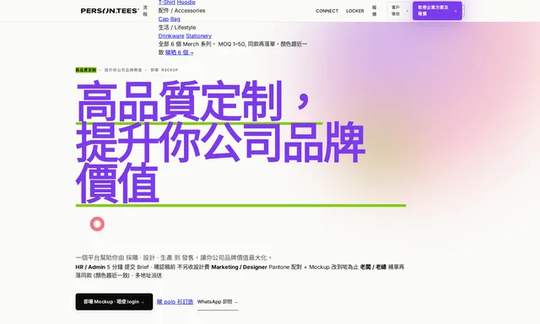The image size is (540, 324).
Task: Open the 睇 polo 衫訂造 link
Action: click(175, 301)
